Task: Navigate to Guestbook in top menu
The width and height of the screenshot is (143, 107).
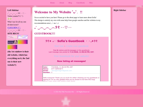Action: 81,3
